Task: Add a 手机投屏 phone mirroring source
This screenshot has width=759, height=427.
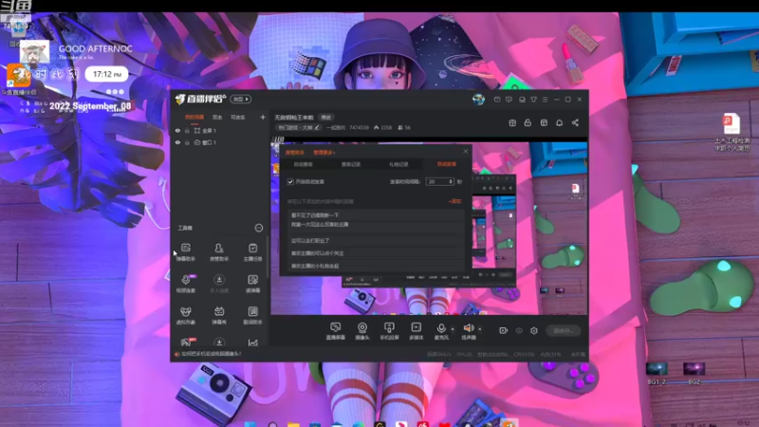Action: [389, 331]
